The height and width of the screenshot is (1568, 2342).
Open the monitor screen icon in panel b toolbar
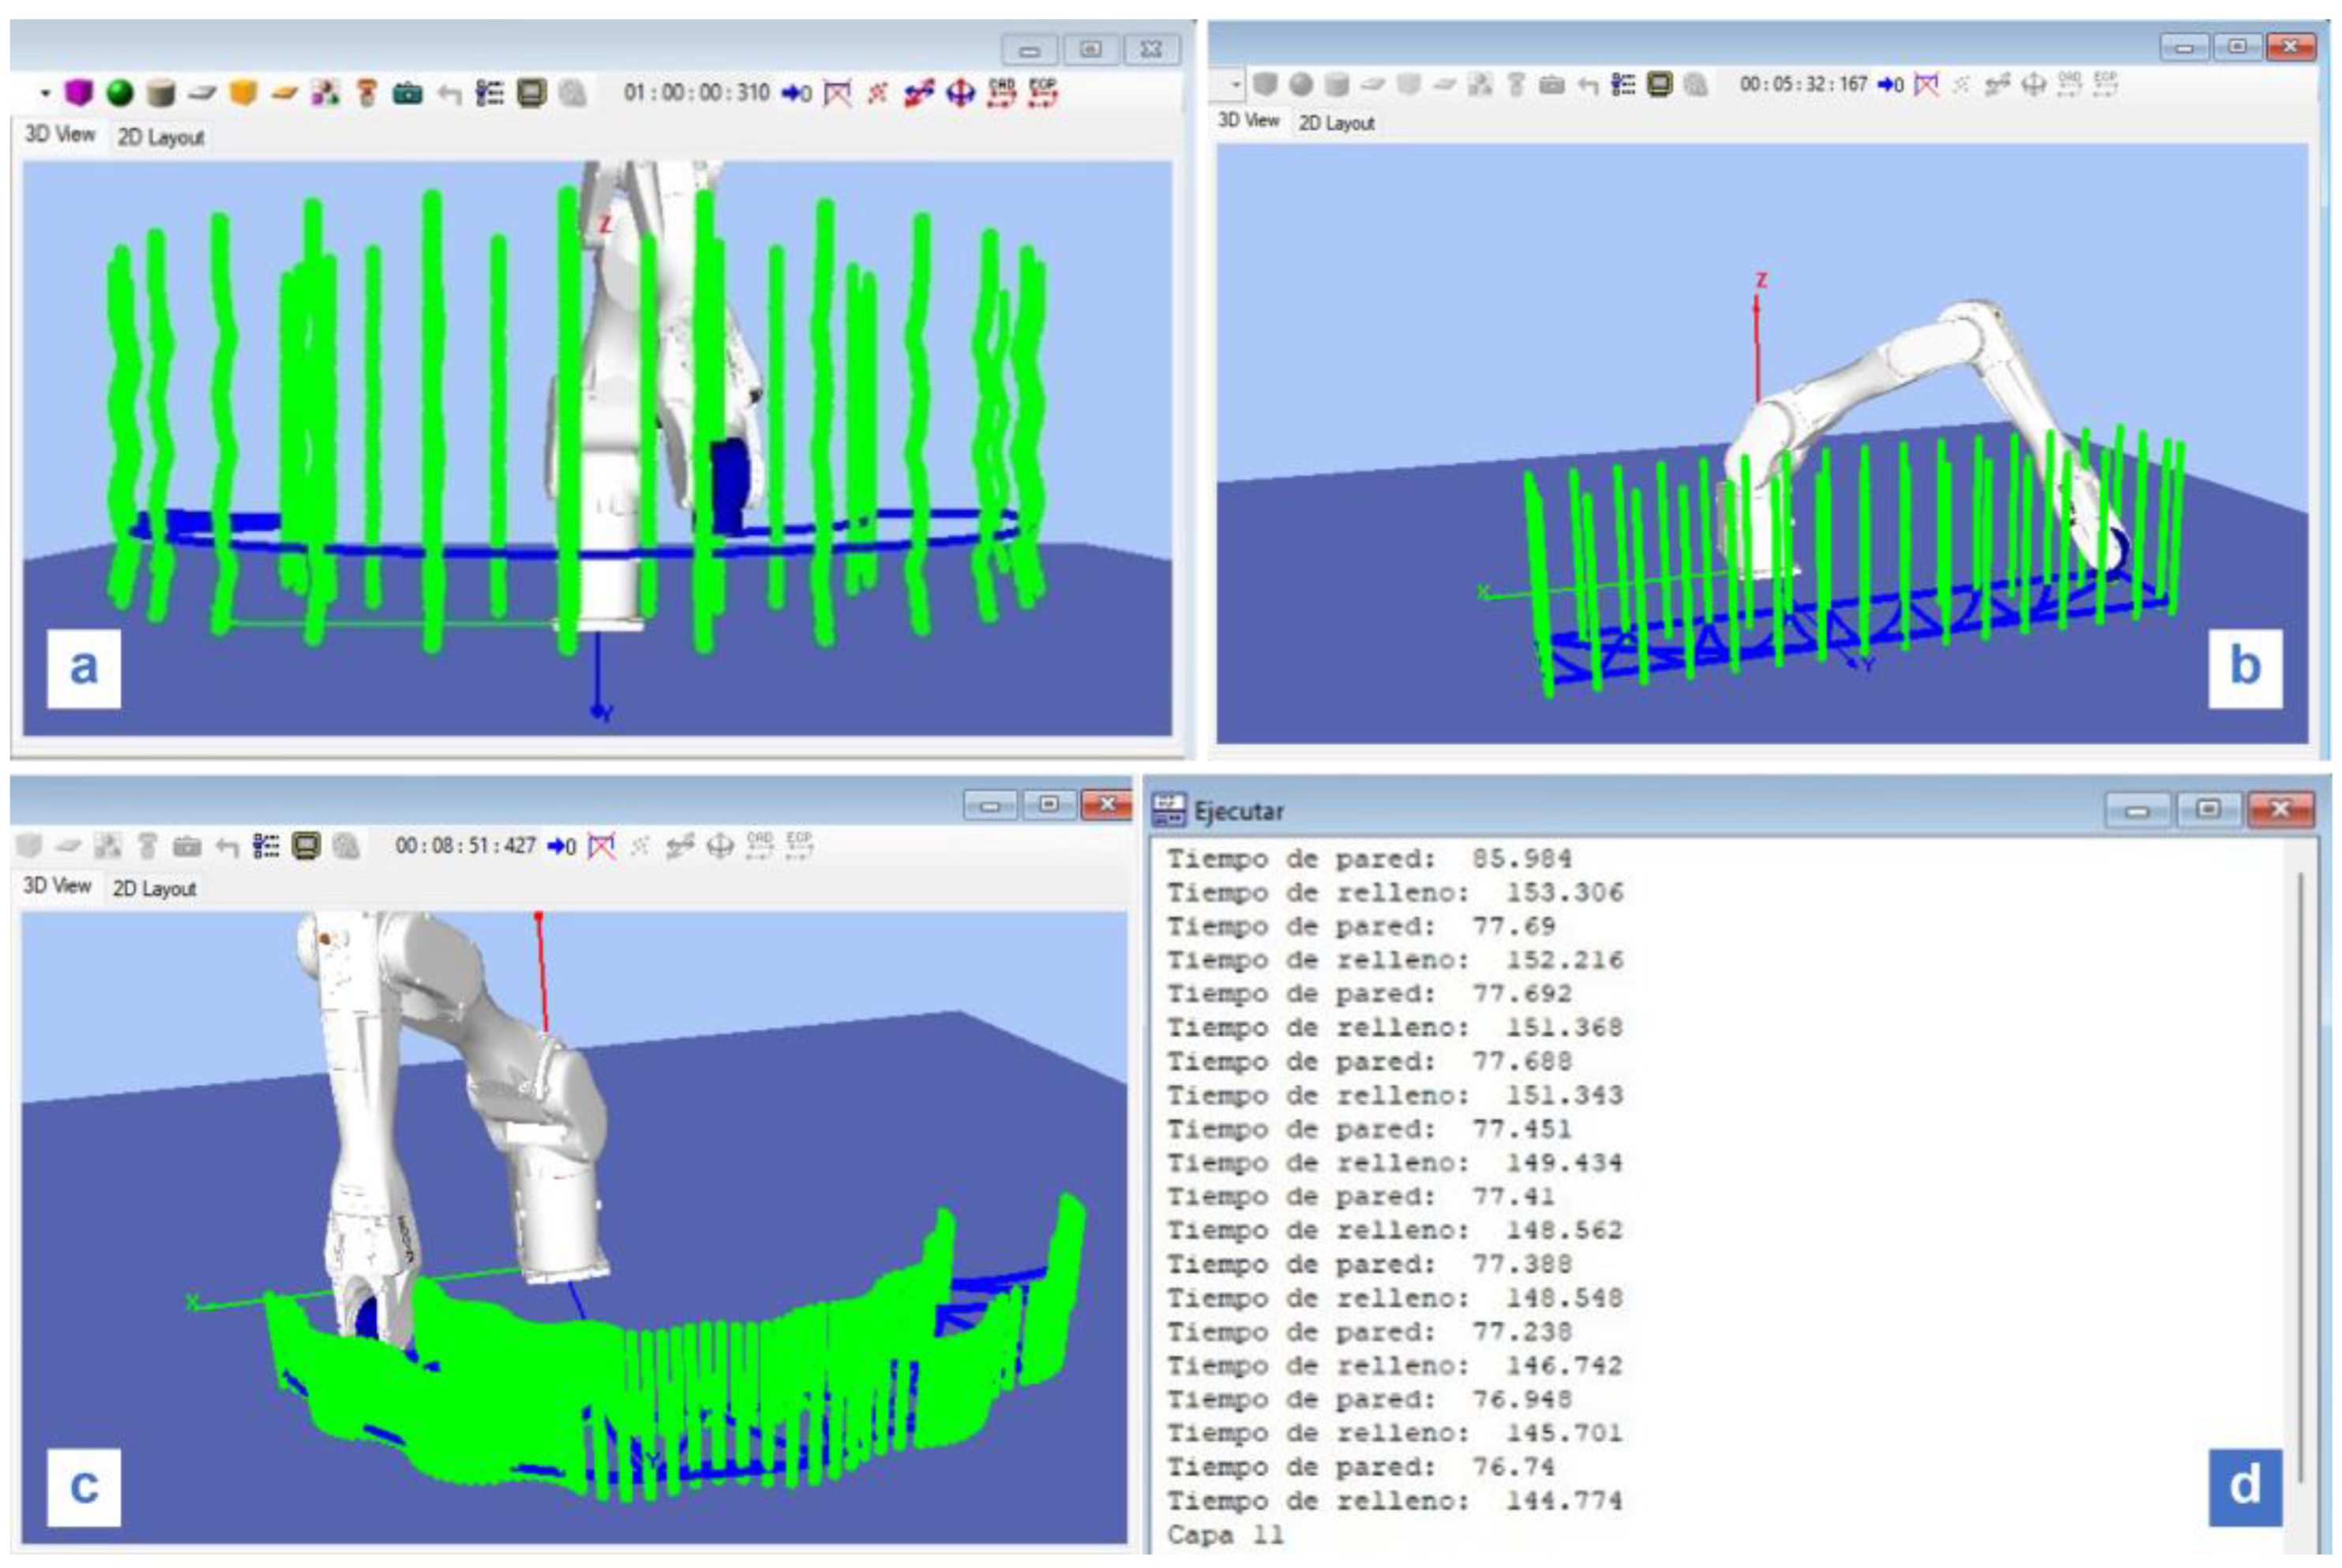tap(1659, 85)
